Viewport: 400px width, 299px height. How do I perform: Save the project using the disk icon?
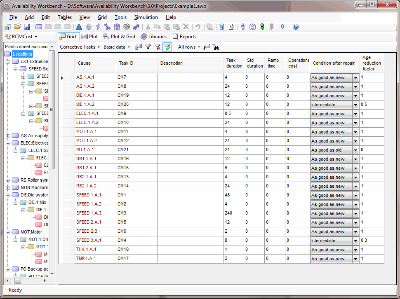click(x=26, y=27)
